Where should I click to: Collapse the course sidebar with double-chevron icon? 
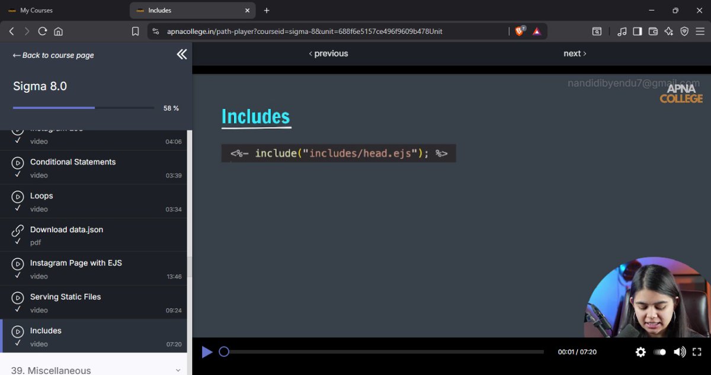[x=182, y=55]
